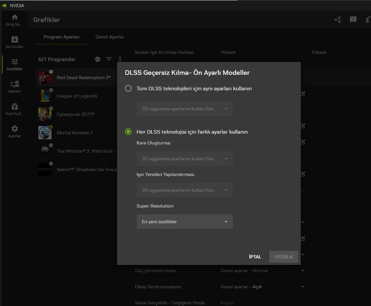Image resolution: width=371 pixels, height=306 pixels.
Task: Click the Mortal Kombat 1 game icon
Action: click(45, 133)
